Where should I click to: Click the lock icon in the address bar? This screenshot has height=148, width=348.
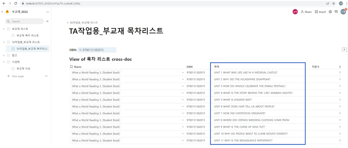click(23, 3)
